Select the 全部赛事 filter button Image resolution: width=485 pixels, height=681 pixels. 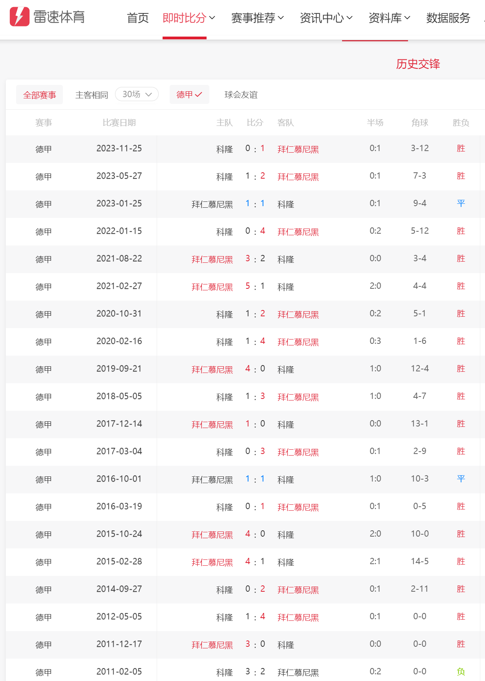pyautogui.click(x=39, y=95)
